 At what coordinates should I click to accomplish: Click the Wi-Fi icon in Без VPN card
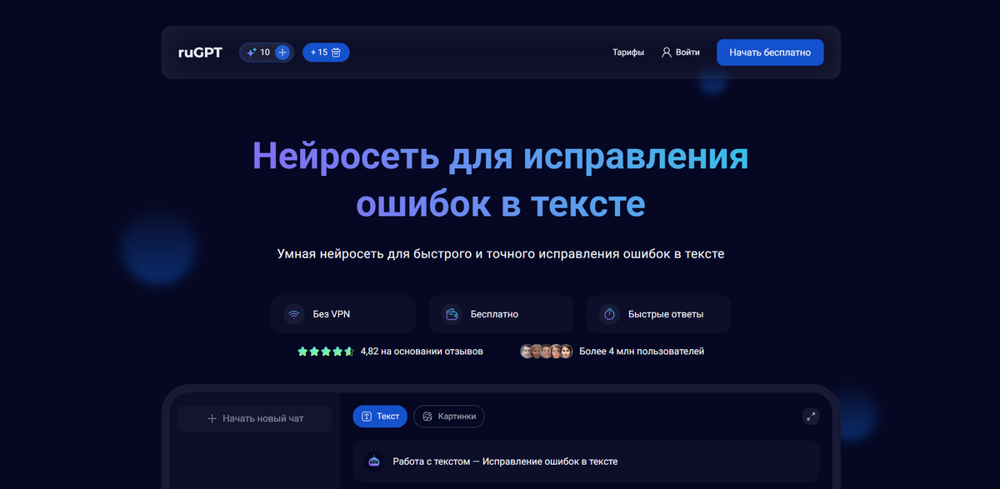click(x=293, y=314)
